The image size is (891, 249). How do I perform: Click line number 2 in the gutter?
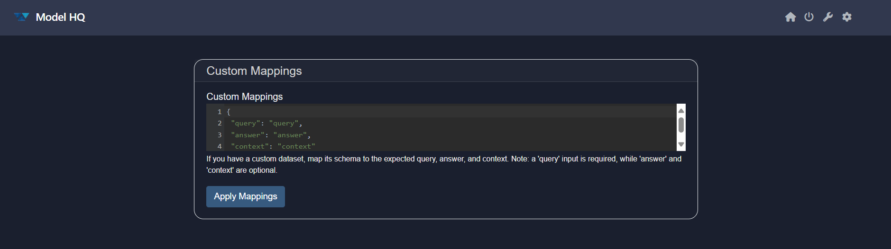pyautogui.click(x=220, y=124)
